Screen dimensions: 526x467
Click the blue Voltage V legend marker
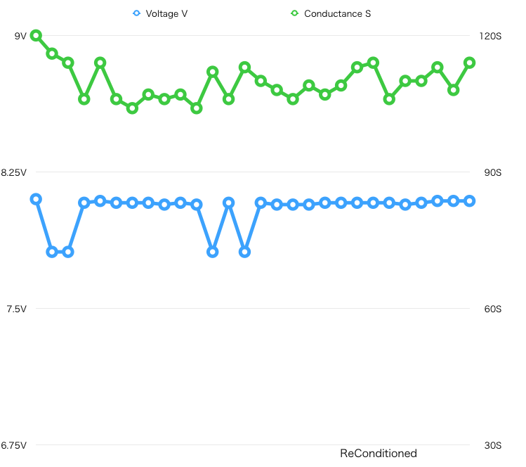pos(136,13)
